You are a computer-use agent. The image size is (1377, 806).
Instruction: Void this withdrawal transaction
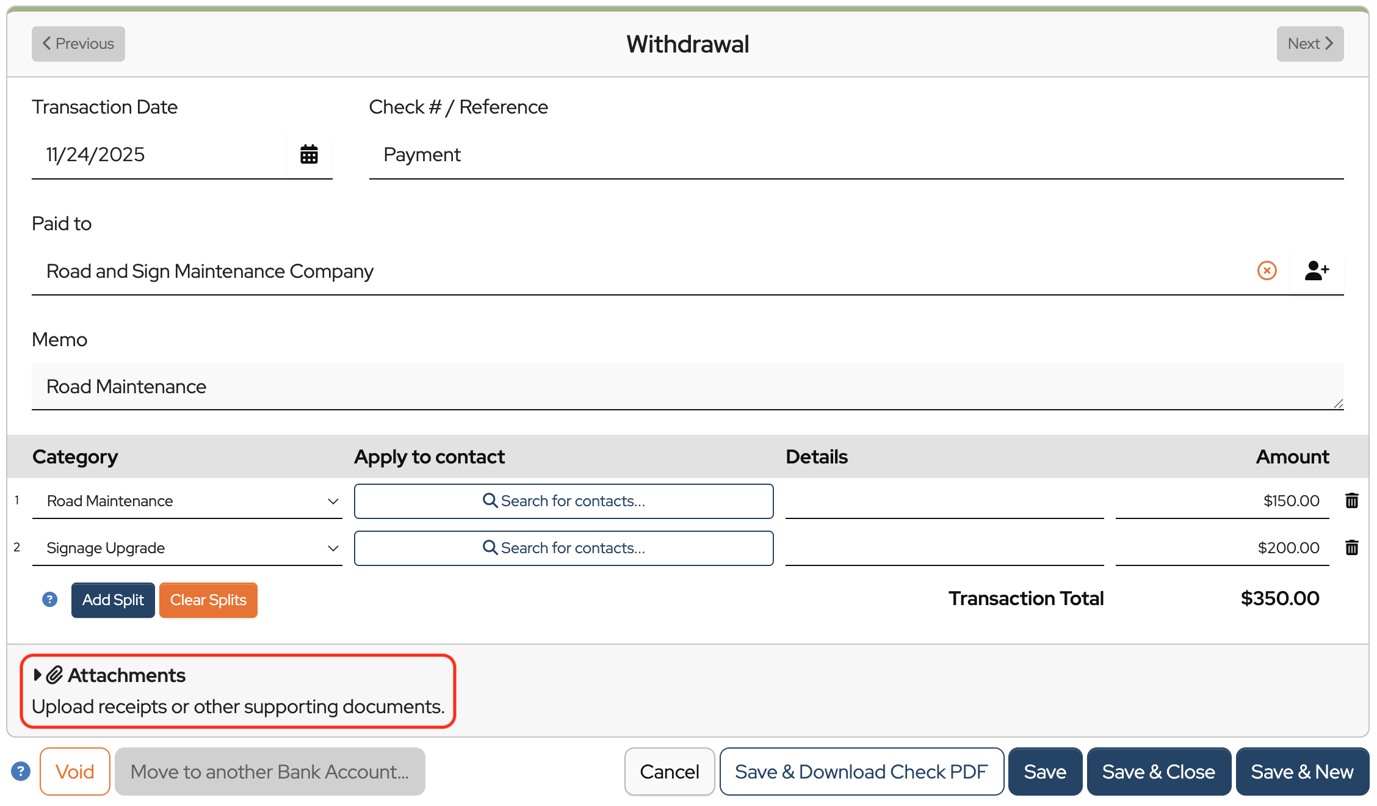(74, 772)
